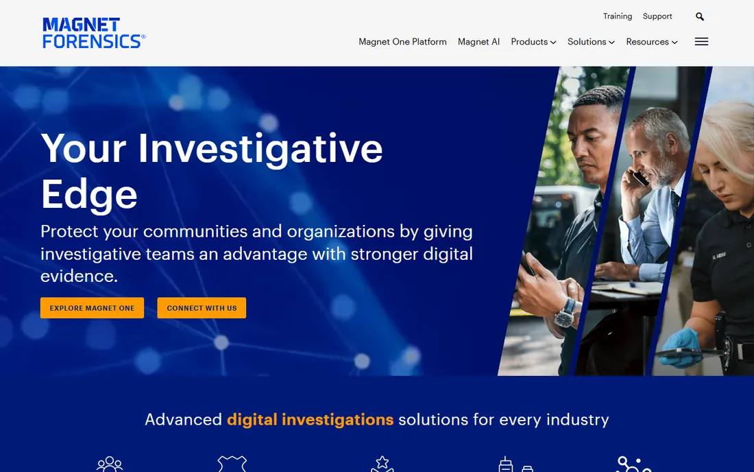Screen dimensions: 754x472
Task: Click the man looking at phone photo
Action: pos(563,222)
